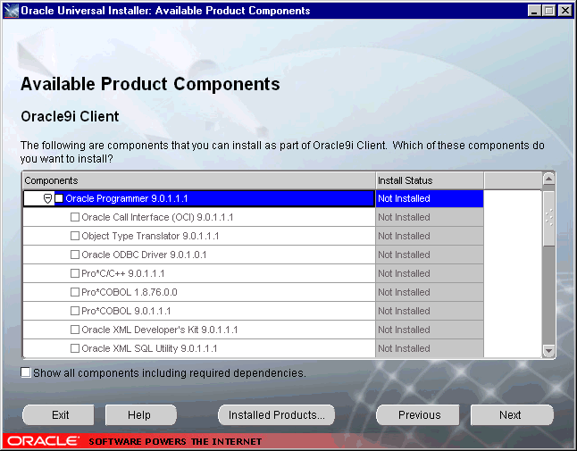The image size is (577, 451).
Task: Select Pro*COBOL 1.8.76.0.0 row text
Action: (130, 292)
